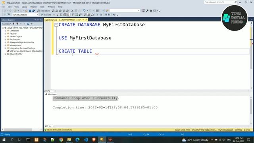Open Microsoft Edge from the taskbar
Viewport: 254px width, 143px height.
[77, 140]
